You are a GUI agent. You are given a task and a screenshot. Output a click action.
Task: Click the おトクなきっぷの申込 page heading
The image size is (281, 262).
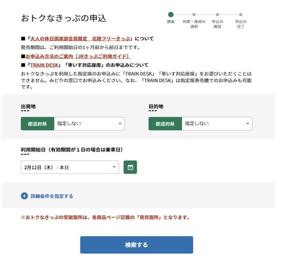coord(63,18)
